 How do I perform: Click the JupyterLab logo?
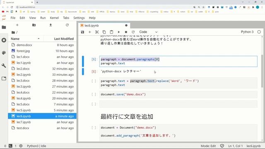click(4, 18)
